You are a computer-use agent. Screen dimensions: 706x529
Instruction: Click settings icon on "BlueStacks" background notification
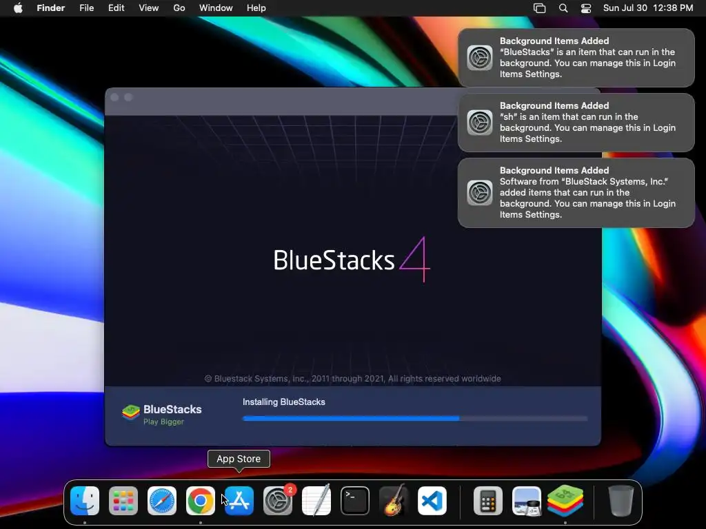(x=480, y=58)
